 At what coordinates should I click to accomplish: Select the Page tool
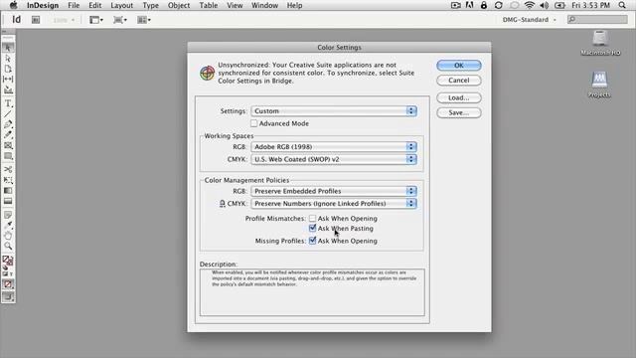(8, 69)
